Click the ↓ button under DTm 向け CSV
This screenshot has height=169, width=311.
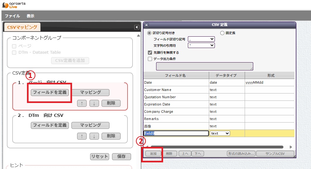coord(94,136)
